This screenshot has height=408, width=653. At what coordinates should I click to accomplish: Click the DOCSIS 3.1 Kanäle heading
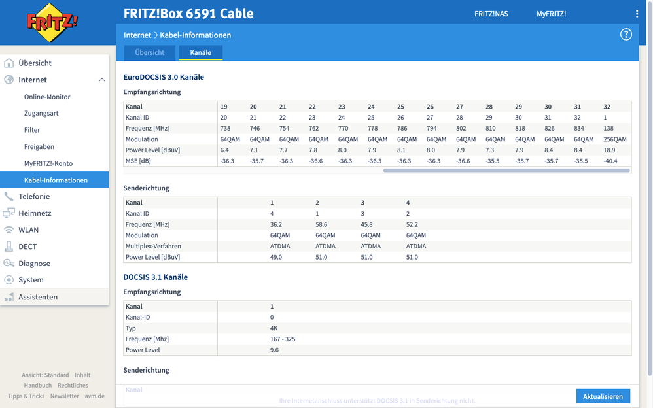[x=155, y=277]
